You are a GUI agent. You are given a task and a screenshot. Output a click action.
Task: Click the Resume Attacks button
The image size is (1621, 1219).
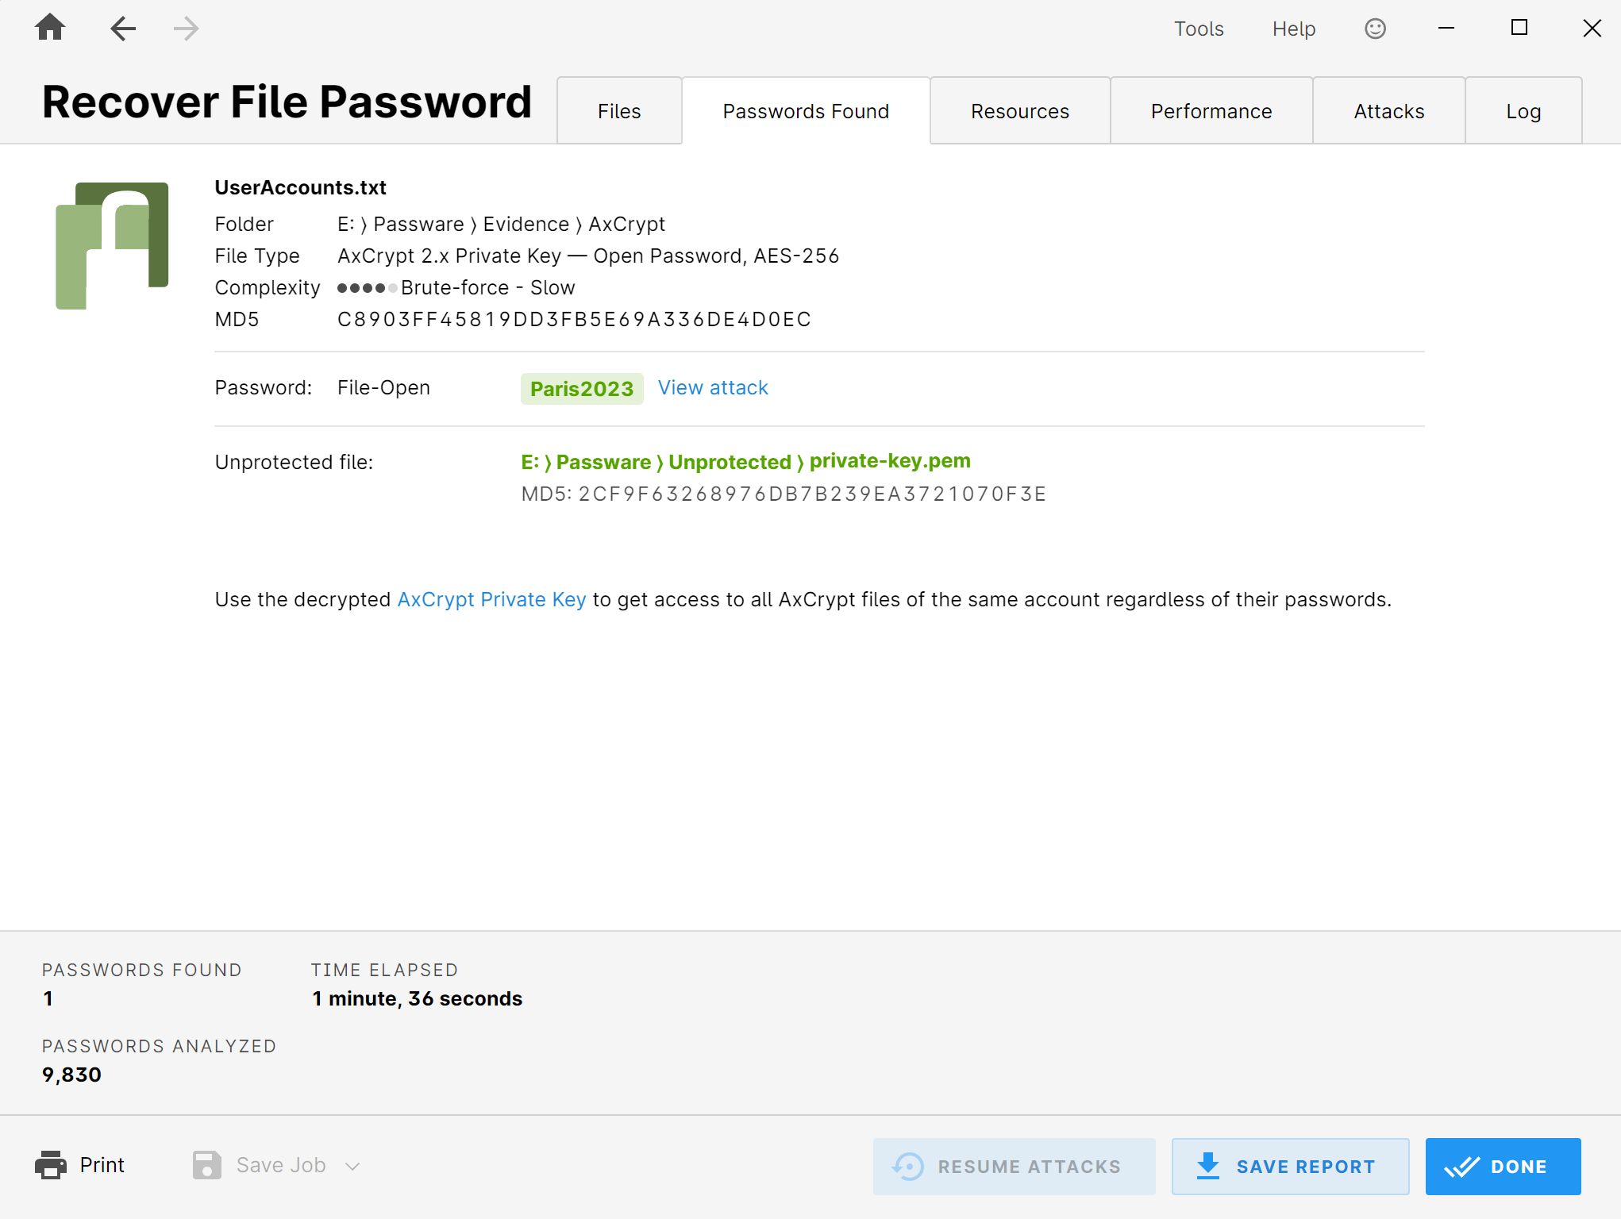pyautogui.click(x=1014, y=1166)
